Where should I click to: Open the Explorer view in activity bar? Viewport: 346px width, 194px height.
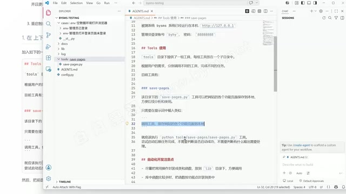coord(48,12)
